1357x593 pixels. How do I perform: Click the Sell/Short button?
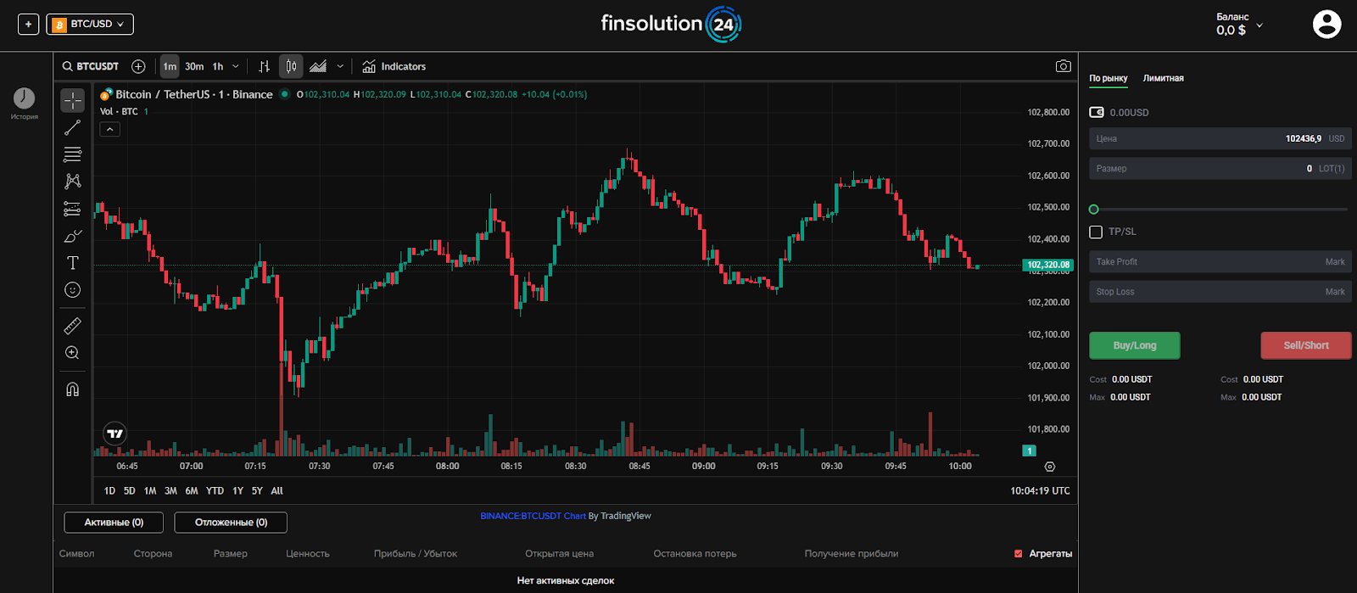(1306, 345)
